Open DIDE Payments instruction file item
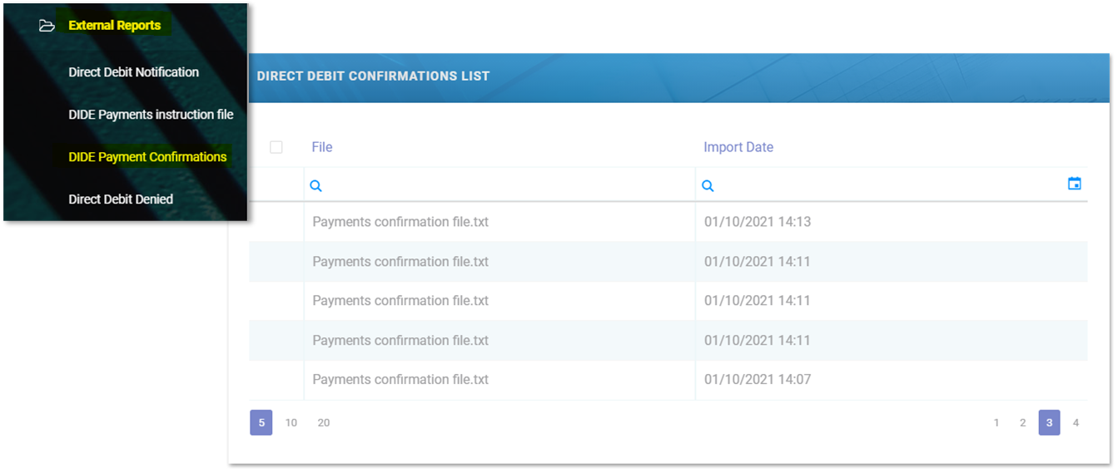Screen dimensions: 1118x472 click(151, 115)
